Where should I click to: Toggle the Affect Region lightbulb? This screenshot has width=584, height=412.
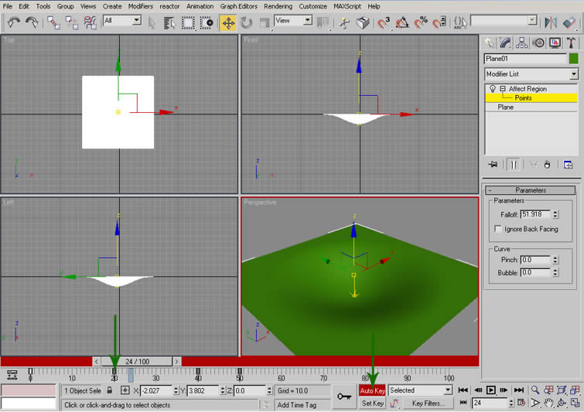coord(492,89)
